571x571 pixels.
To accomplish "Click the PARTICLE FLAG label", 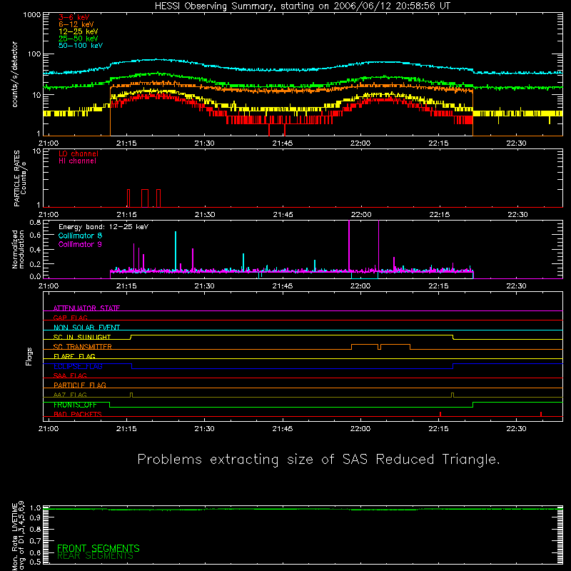I will pyautogui.click(x=80, y=385).
